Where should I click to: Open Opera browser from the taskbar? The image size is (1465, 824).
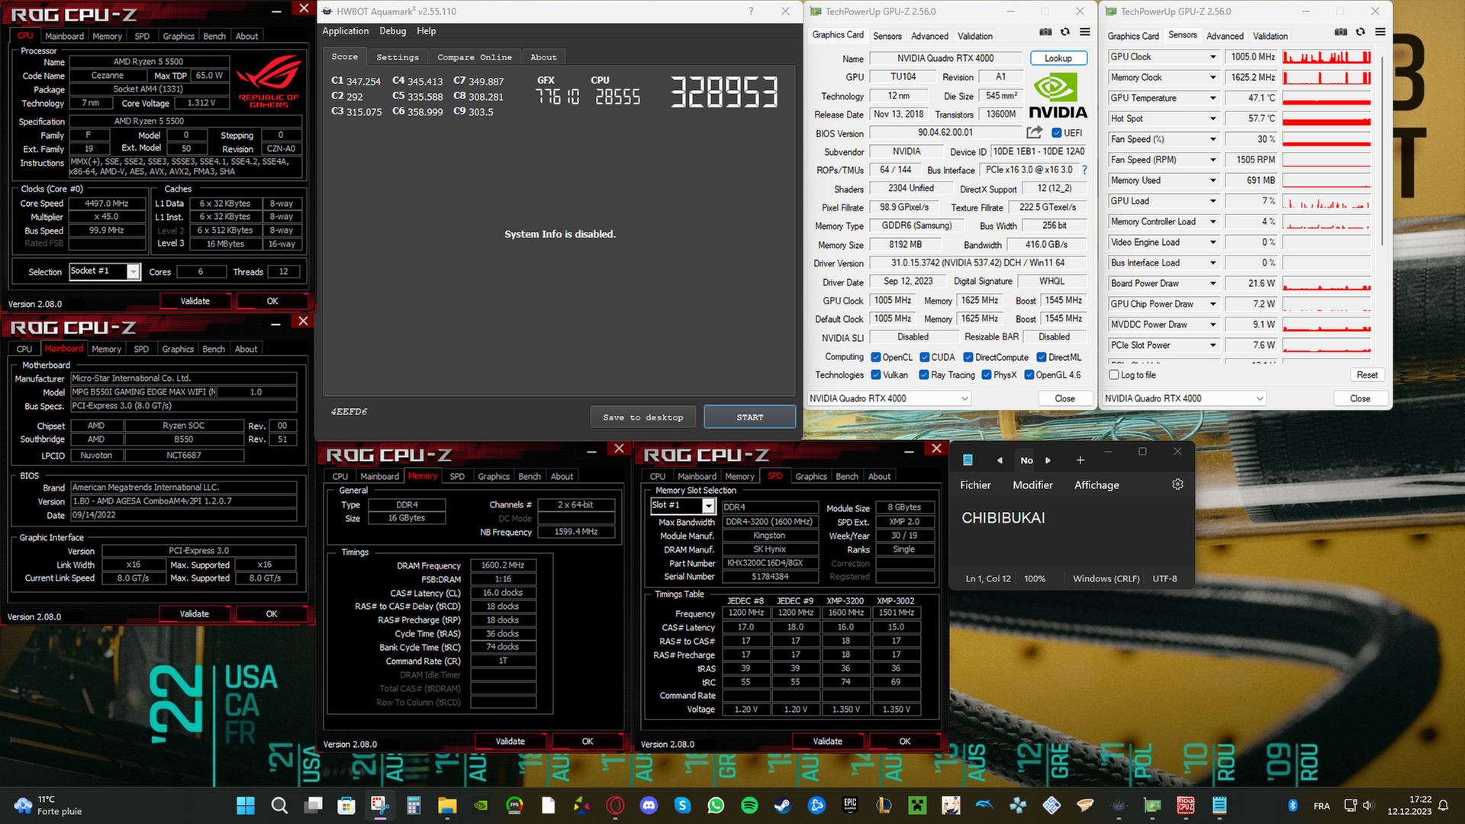coord(615,806)
